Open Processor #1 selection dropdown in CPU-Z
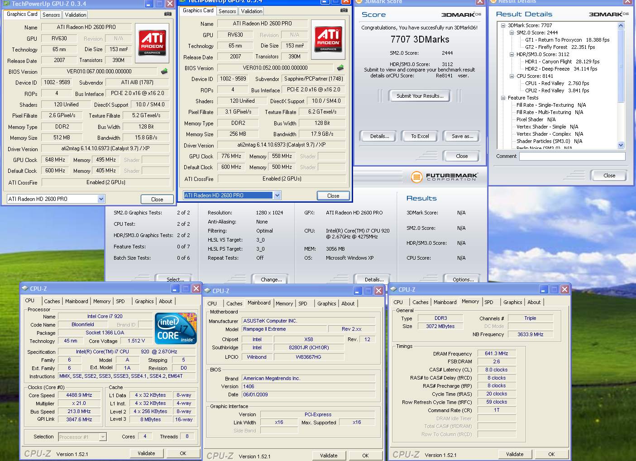The width and height of the screenshot is (636, 461). [x=103, y=437]
